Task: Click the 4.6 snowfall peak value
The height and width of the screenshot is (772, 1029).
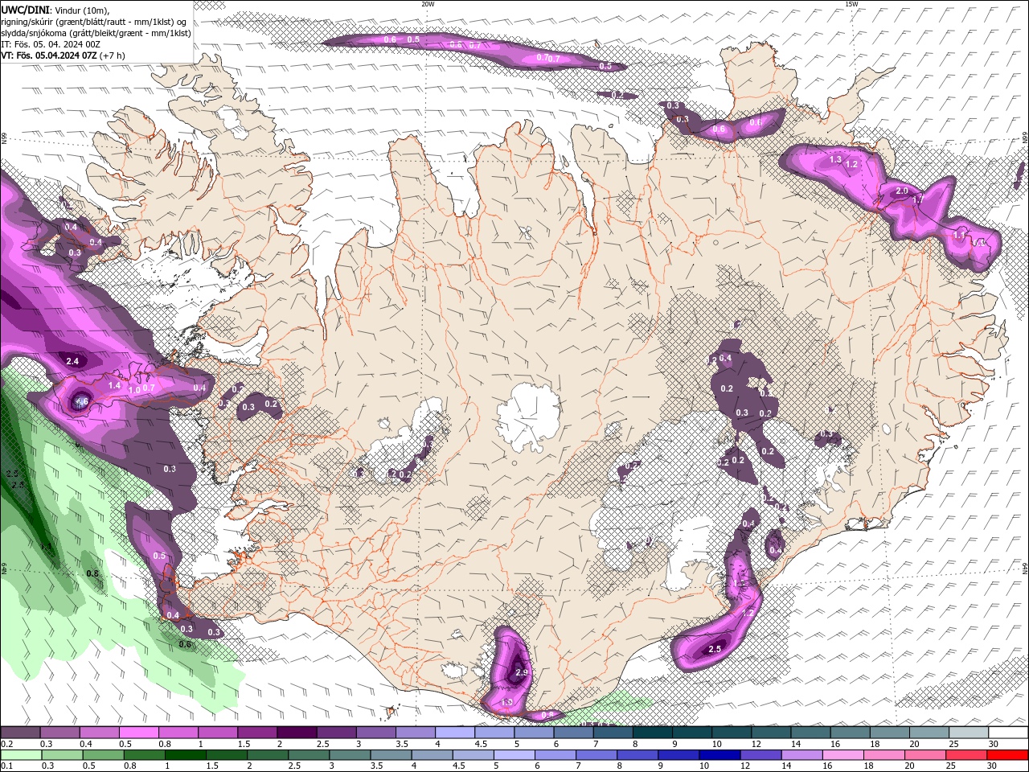Action: (81, 401)
